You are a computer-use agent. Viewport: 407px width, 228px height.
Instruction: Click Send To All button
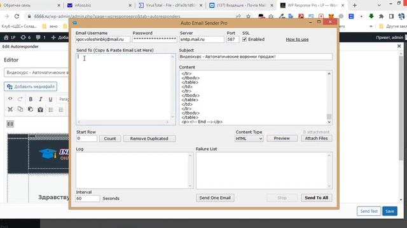317,198
